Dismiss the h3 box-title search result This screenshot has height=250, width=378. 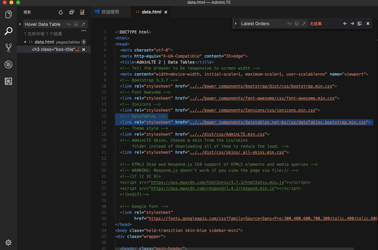tap(84, 49)
